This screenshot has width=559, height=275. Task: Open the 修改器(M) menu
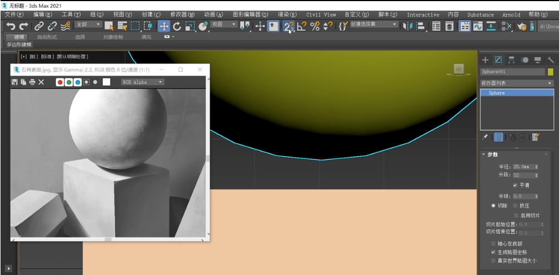pyautogui.click(x=182, y=15)
